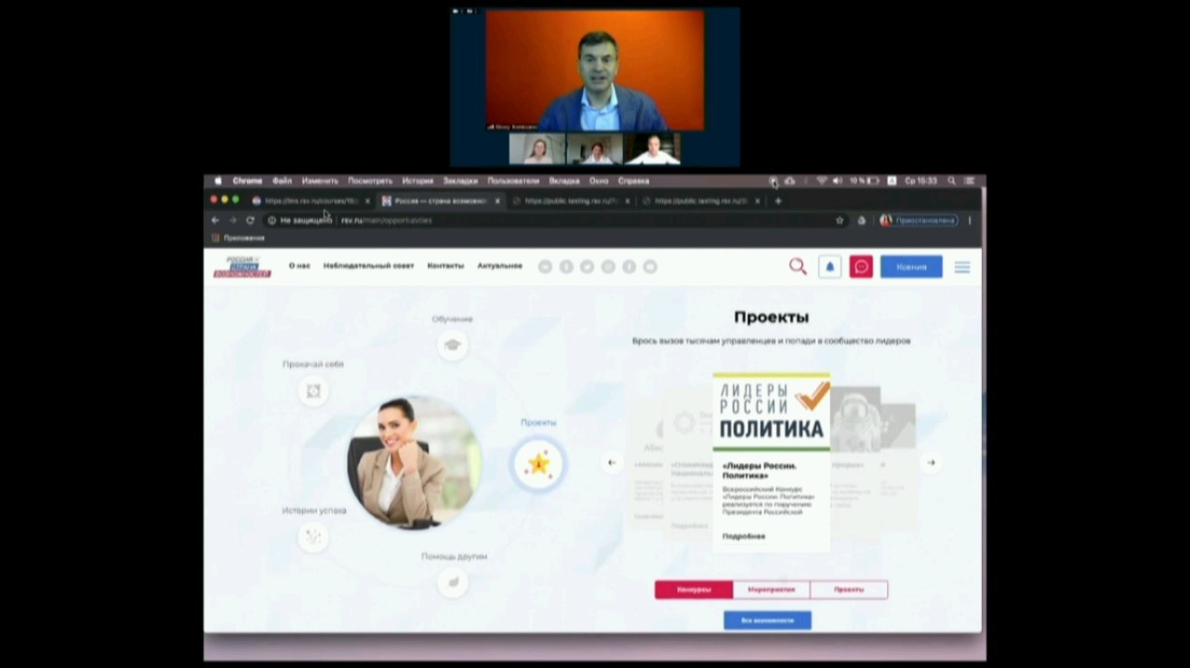This screenshot has height=668, width=1190.
Task: Click the first social media icon in header
Action: point(545,267)
